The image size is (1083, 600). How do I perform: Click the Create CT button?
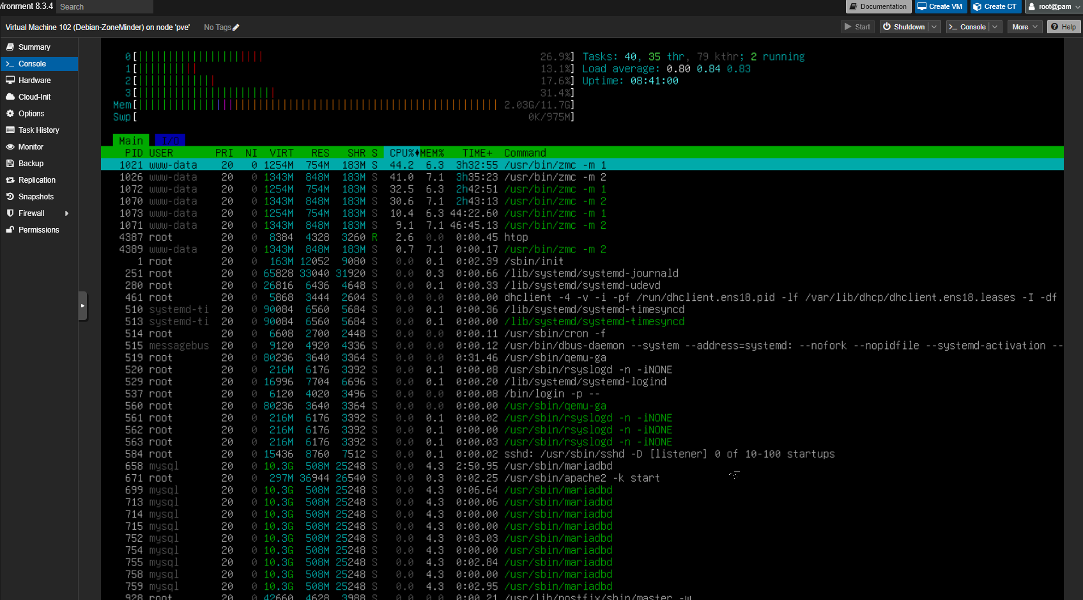[995, 6]
